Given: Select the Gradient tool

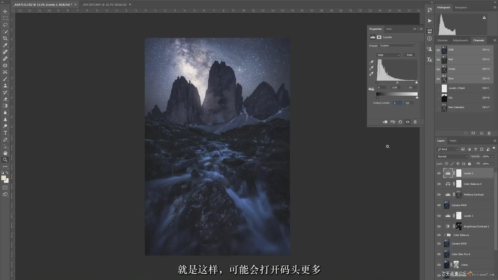Looking at the screenshot, I should (5, 106).
